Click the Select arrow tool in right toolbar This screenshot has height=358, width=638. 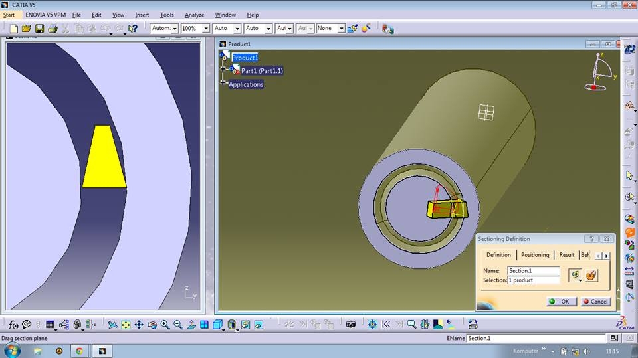pos(629,175)
